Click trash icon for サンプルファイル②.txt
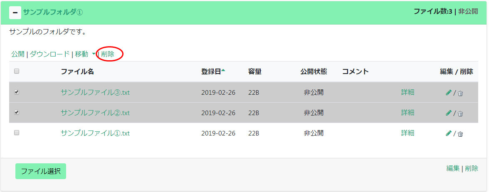489x192 pixels. pos(460,114)
